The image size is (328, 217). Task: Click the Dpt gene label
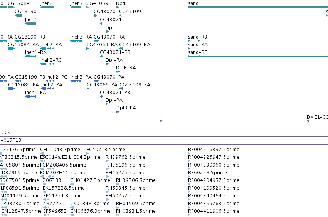(109, 28)
